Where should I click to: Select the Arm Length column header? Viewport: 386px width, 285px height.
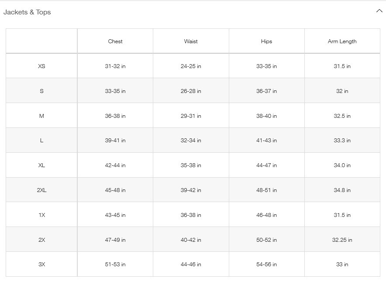[342, 41]
